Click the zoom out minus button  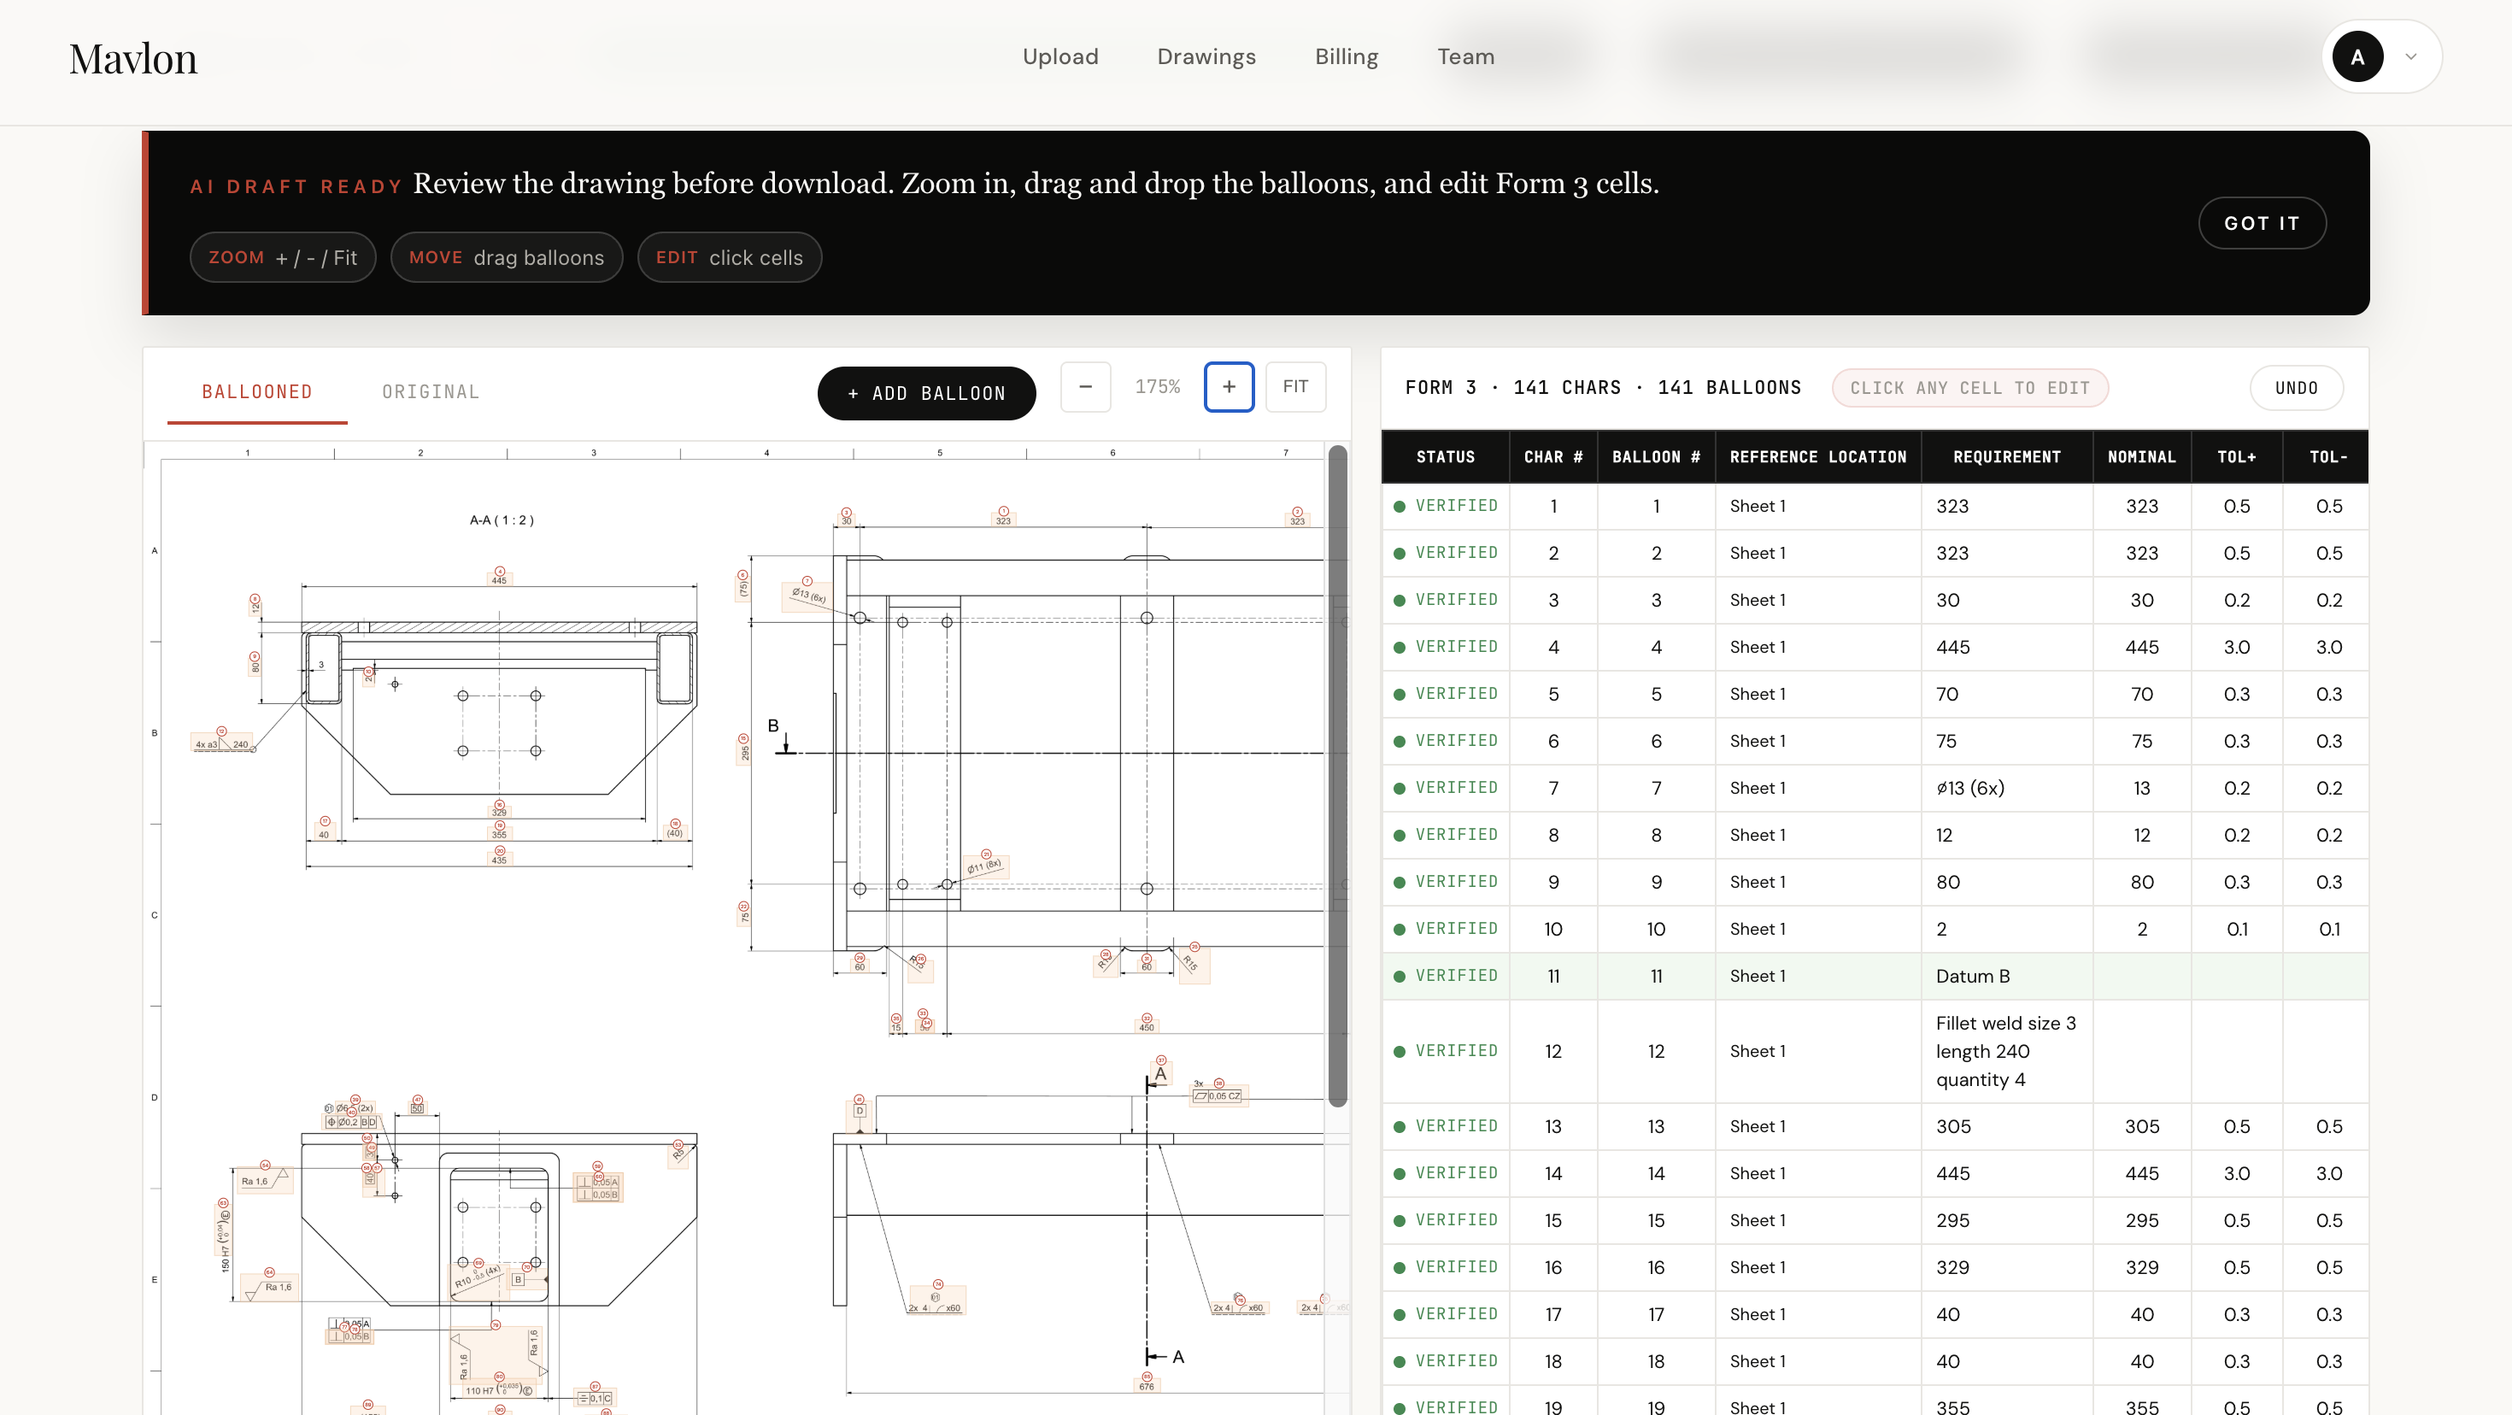(x=1085, y=386)
